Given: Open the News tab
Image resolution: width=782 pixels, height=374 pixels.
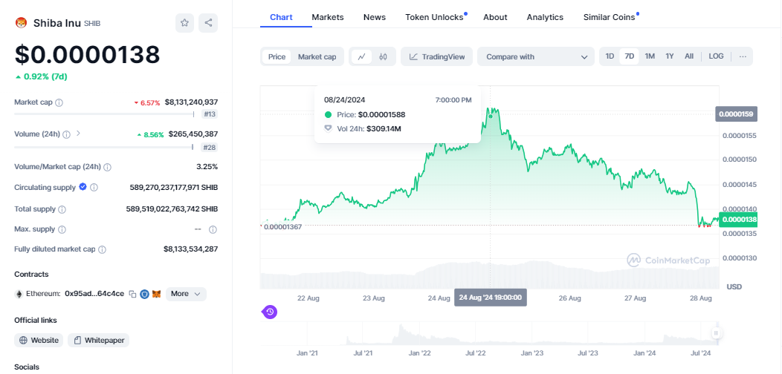Looking at the screenshot, I should (x=375, y=17).
